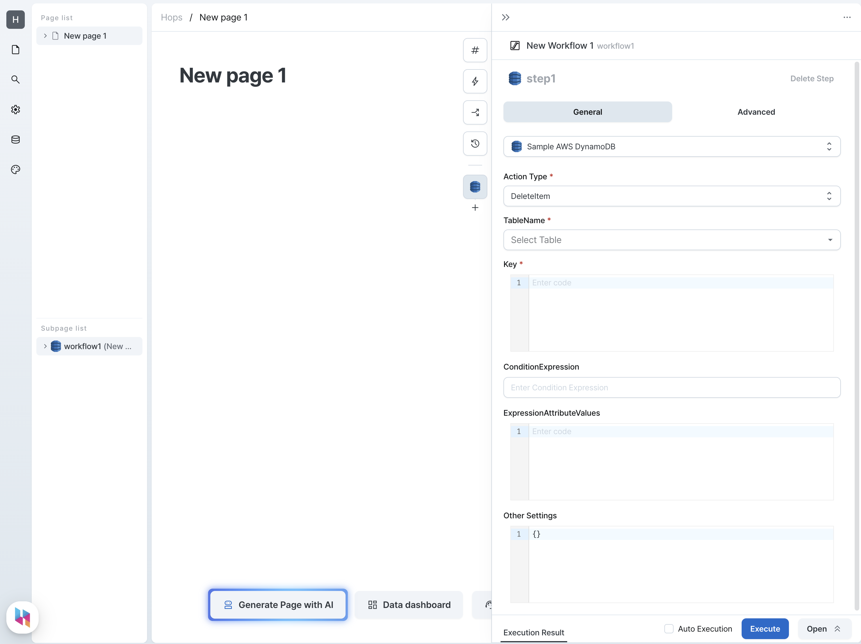Switch to the General tab
Viewport: 861px width, 644px height.
587,112
